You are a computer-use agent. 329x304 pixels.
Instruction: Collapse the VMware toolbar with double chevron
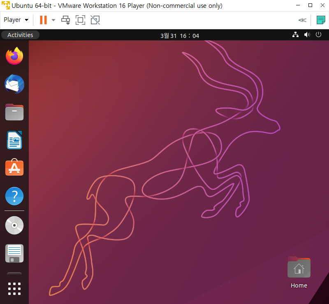click(302, 20)
